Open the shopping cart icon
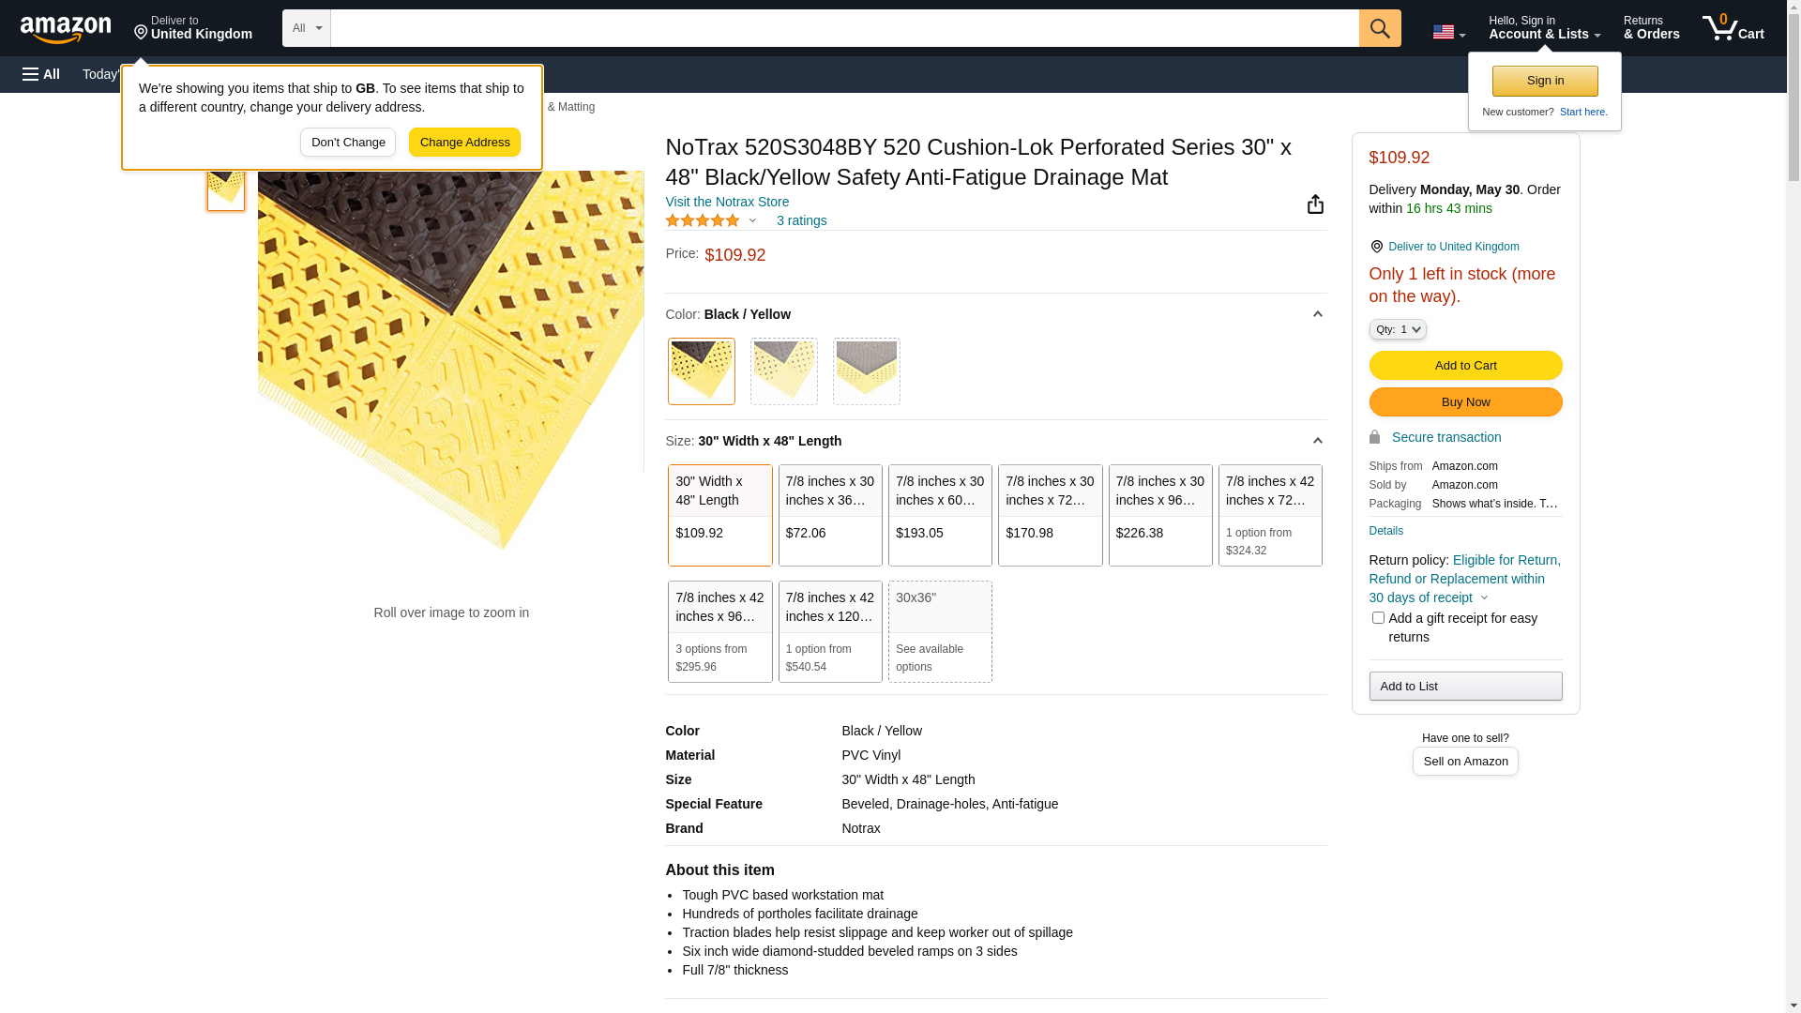 pyautogui.click(x=1733, y=28)
